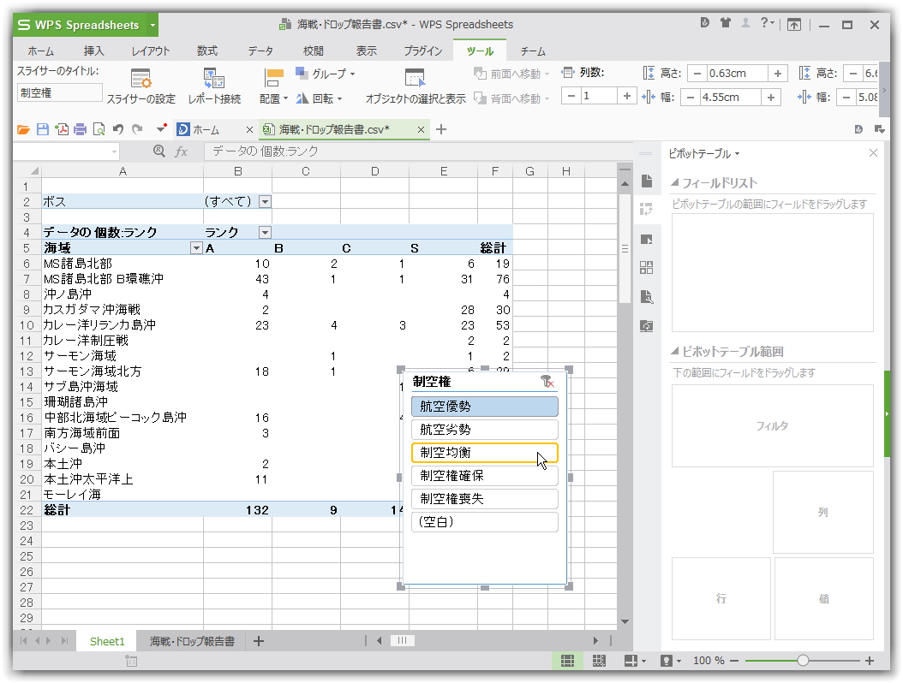Click the horizontal scrollbar thumb

click(403, 640)
